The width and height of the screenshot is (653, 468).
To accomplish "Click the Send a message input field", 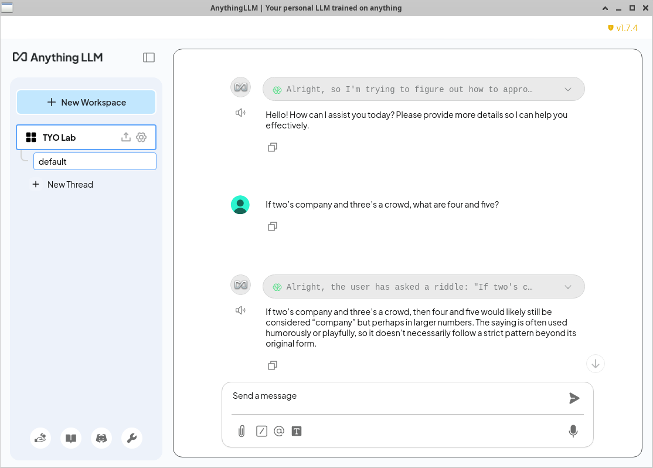I will pyautogui.click(x=396, y=396).
